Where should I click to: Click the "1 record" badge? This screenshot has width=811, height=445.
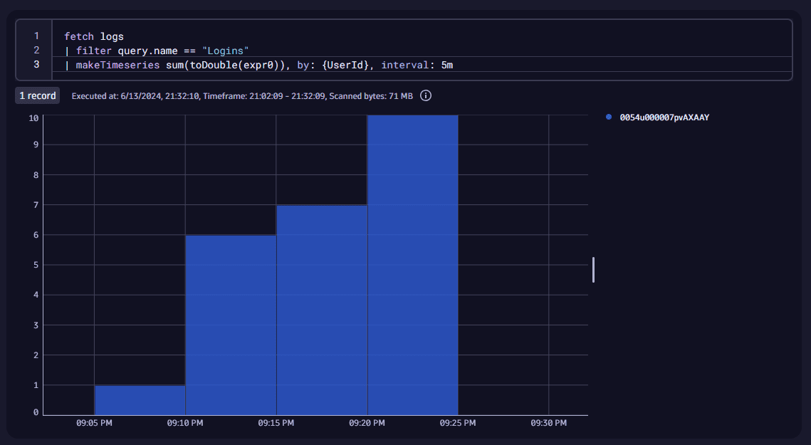[37, 95]
